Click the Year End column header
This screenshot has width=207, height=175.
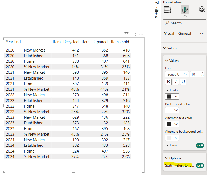(x=13, y=42)
